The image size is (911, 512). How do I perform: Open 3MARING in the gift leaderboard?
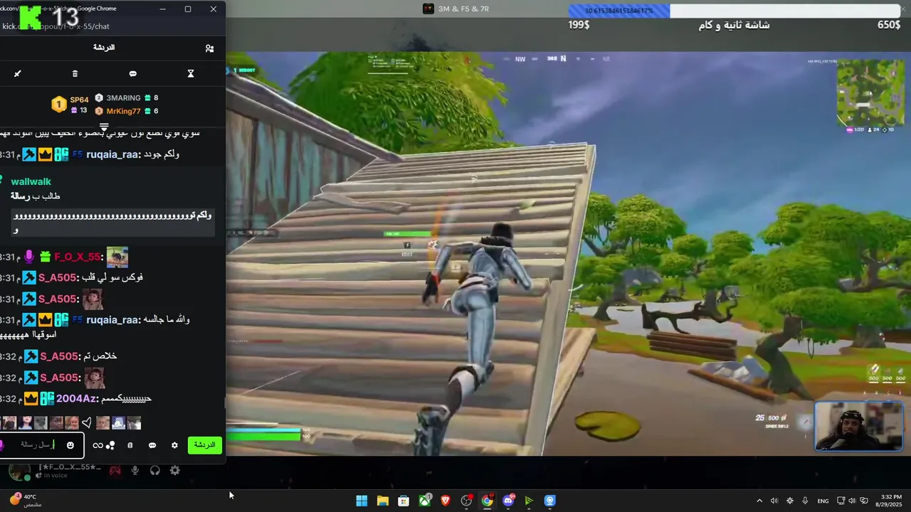click(126, 98)
